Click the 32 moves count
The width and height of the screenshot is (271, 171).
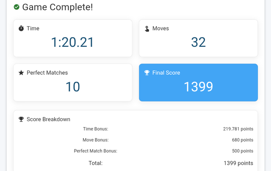(x=199, y=42)
